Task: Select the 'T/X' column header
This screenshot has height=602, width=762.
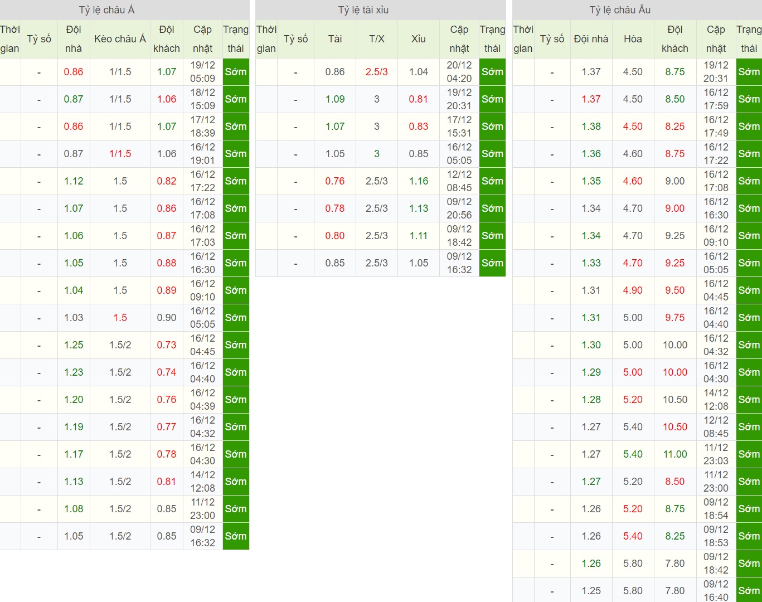Action: pyautogui.click(x=377, y=39)
